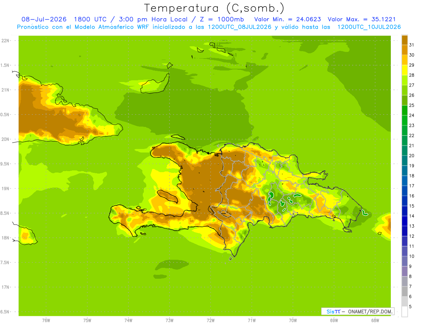
Task: Click the blue legend band between 14 and 15
Action: tap(405, 211)
